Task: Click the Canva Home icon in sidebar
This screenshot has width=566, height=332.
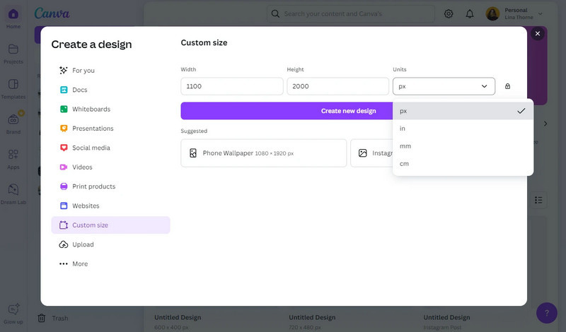Action: (x=13, y=15)
